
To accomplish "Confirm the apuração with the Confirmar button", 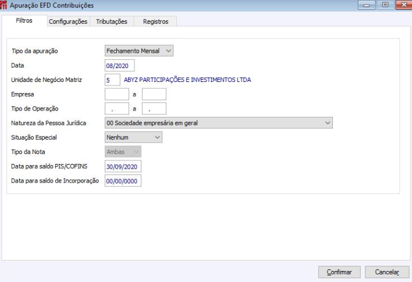I will coord(339,272).
